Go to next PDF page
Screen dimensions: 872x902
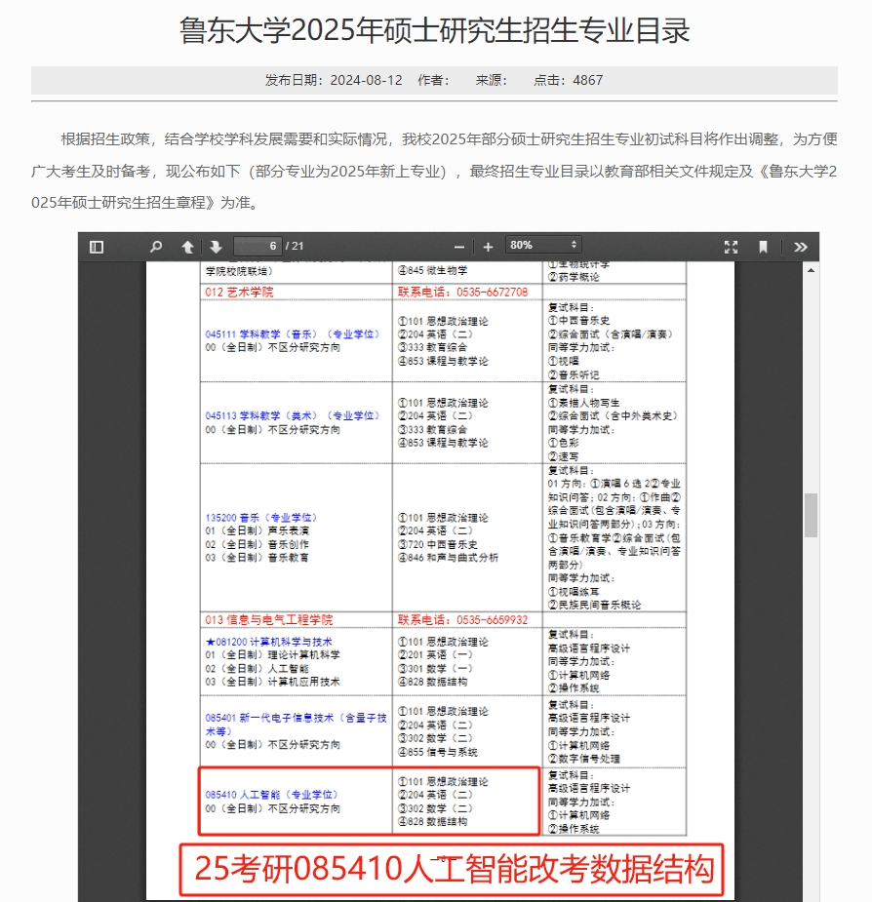[x=216, y=247]
